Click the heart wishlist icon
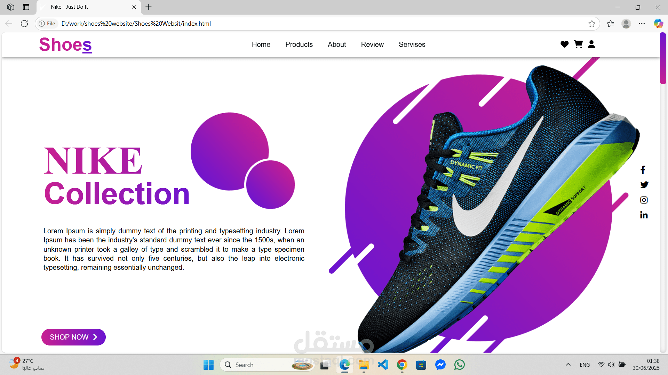668x375 pixels. coord(564,44)
